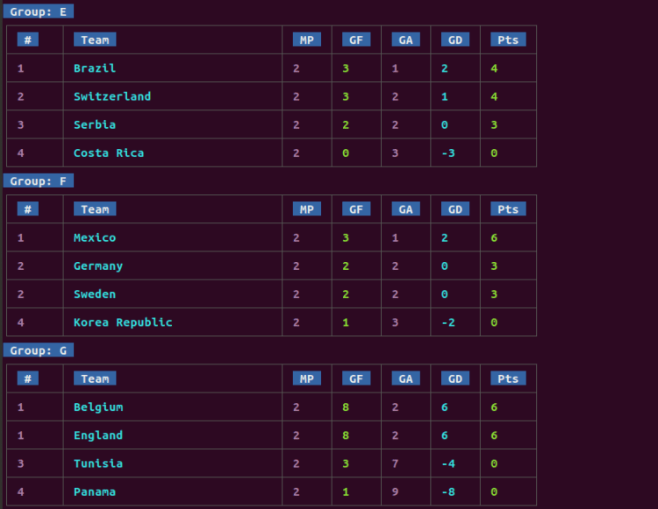658x509 pixels.
Task: Click the MP header in Group E table
Action: coord(306,39)
